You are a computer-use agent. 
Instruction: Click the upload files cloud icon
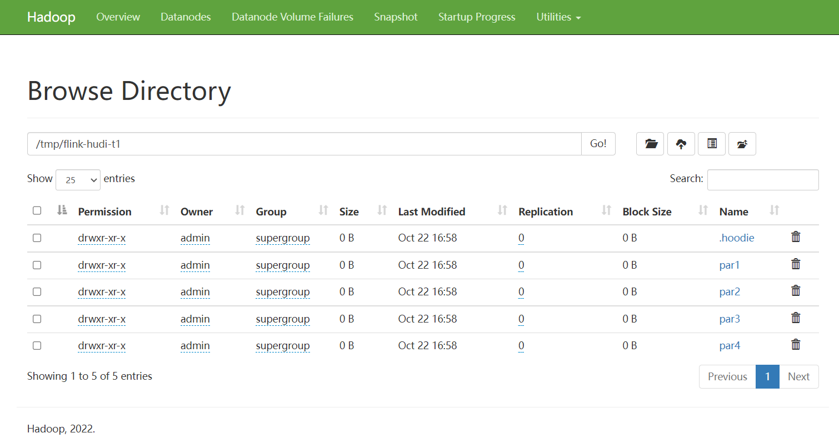pos(681,144)
